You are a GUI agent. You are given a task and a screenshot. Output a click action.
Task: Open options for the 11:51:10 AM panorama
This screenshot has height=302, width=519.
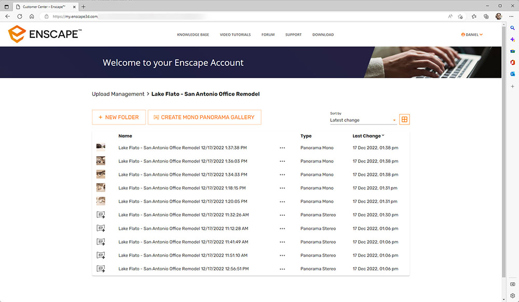coord(282,255)
